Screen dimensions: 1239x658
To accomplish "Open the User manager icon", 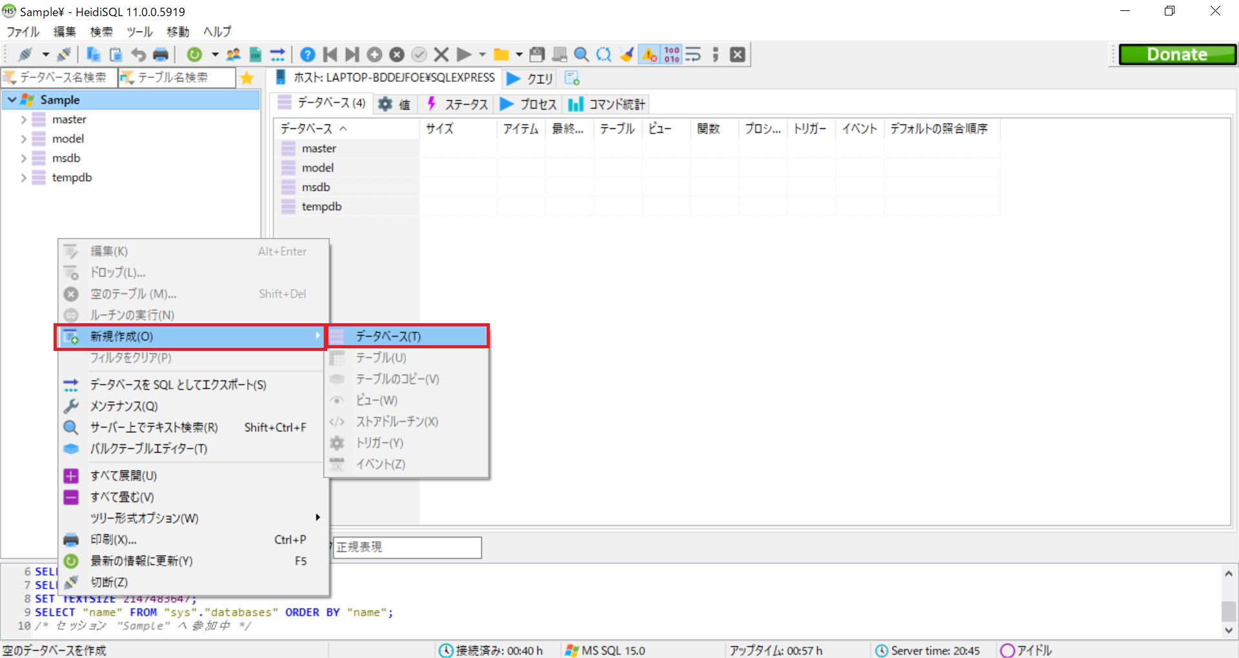I will point(233,54).
